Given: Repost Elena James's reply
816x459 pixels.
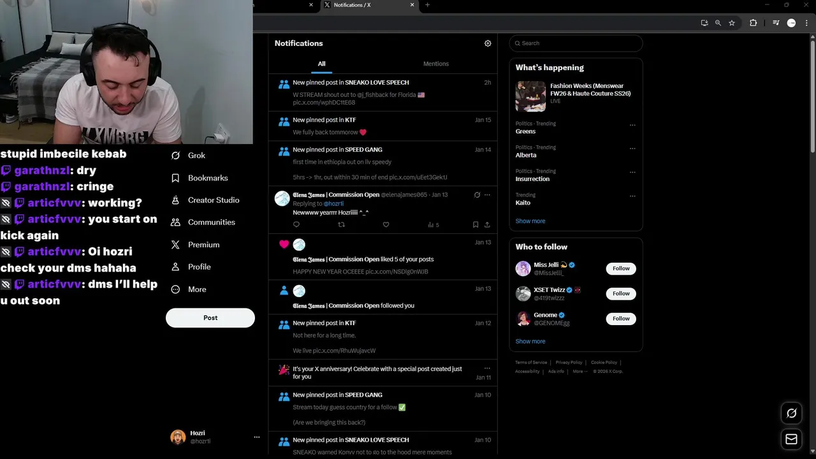Looking at the screenshot, I should 341,224.
